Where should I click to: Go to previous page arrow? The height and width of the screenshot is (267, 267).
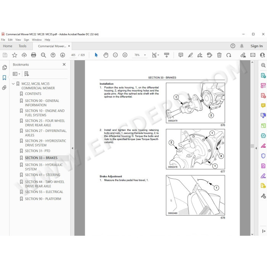click(x=53, y=55)
